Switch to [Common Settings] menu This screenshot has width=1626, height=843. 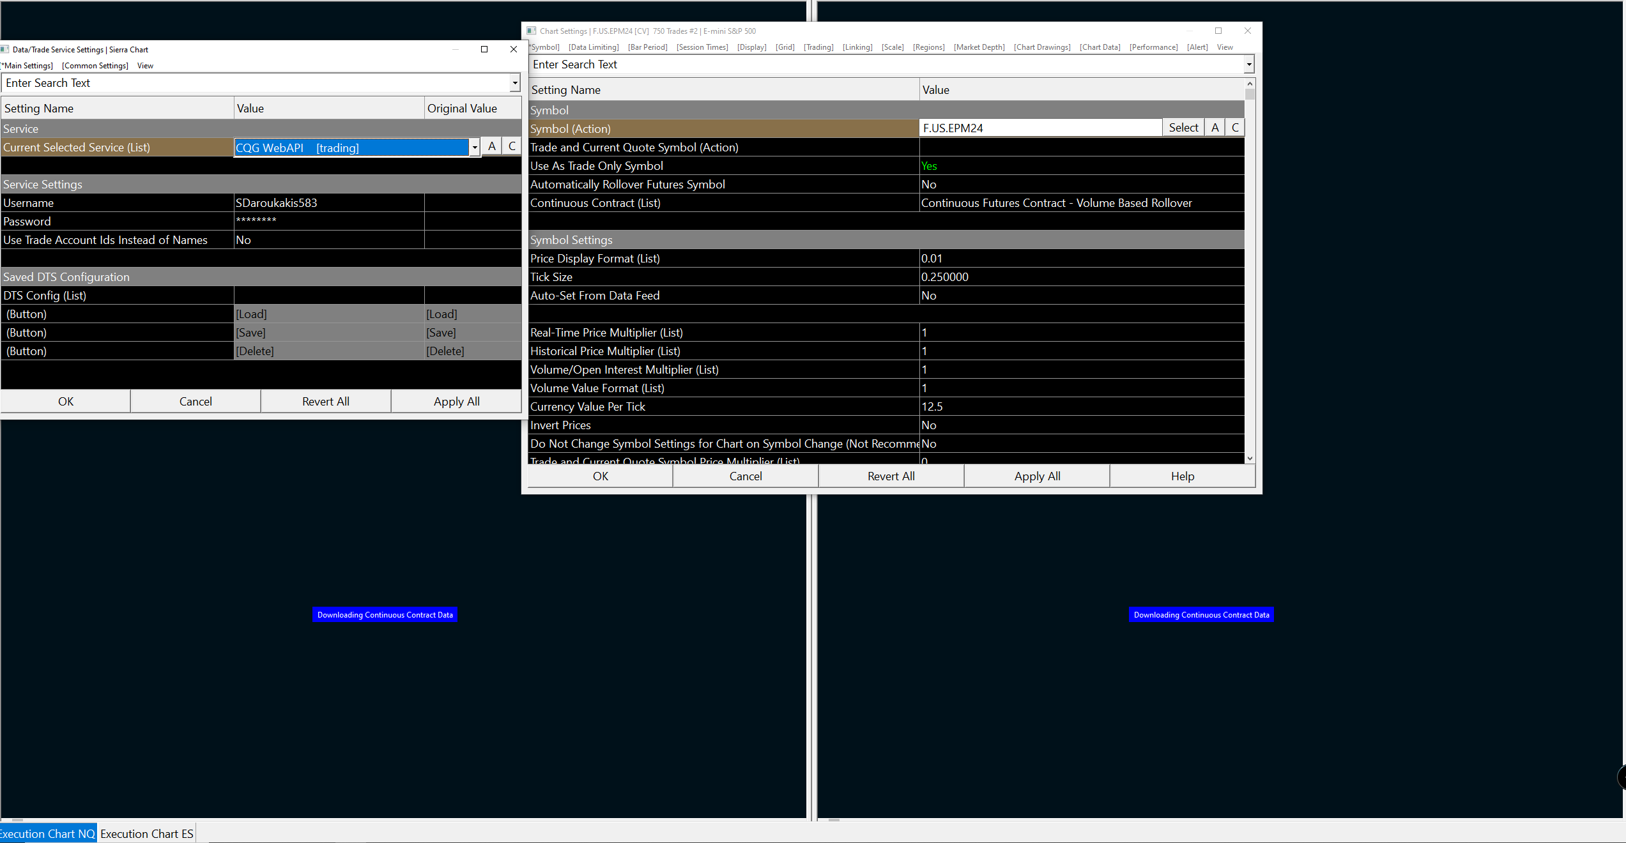click(95, 66)
